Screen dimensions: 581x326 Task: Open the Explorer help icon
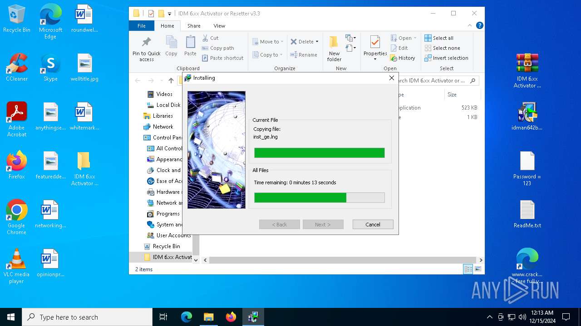pyautogui.click(x=479, y=26)
